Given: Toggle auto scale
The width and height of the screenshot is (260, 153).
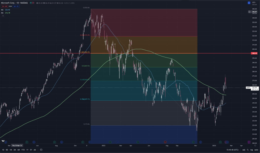Looking at the screenshot, I should point(256,150).
